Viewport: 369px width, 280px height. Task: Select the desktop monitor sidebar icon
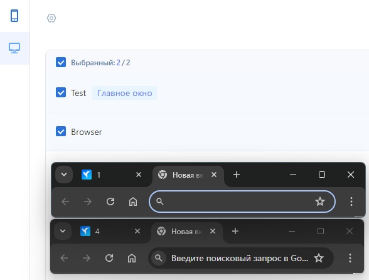[14, 48]
